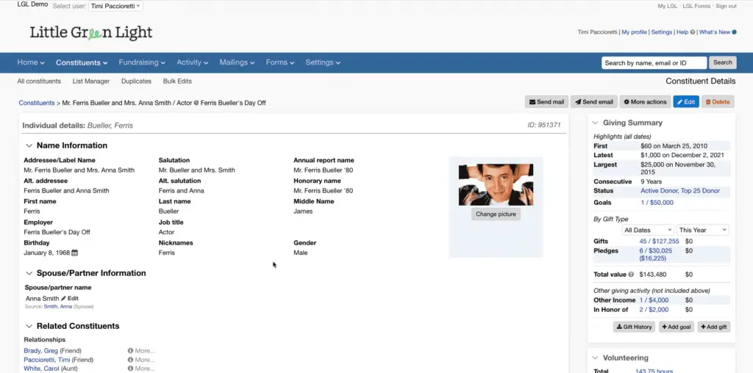Click the 2 / $2,000 In Honor of link

[x=654, y=310]
